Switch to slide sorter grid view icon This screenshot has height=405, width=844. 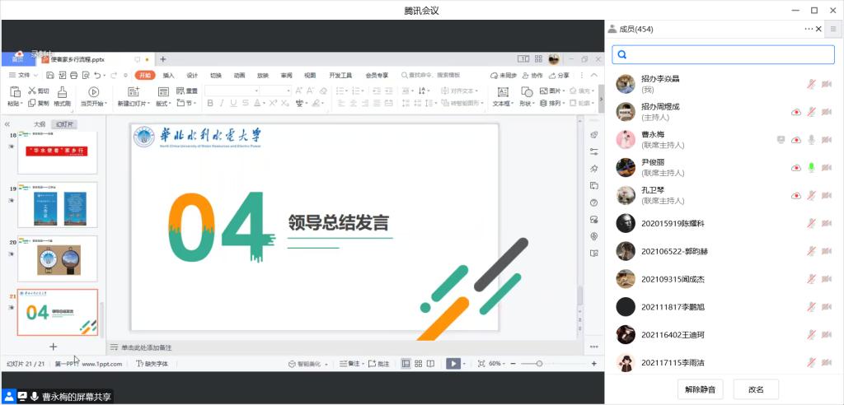[419, 363]
